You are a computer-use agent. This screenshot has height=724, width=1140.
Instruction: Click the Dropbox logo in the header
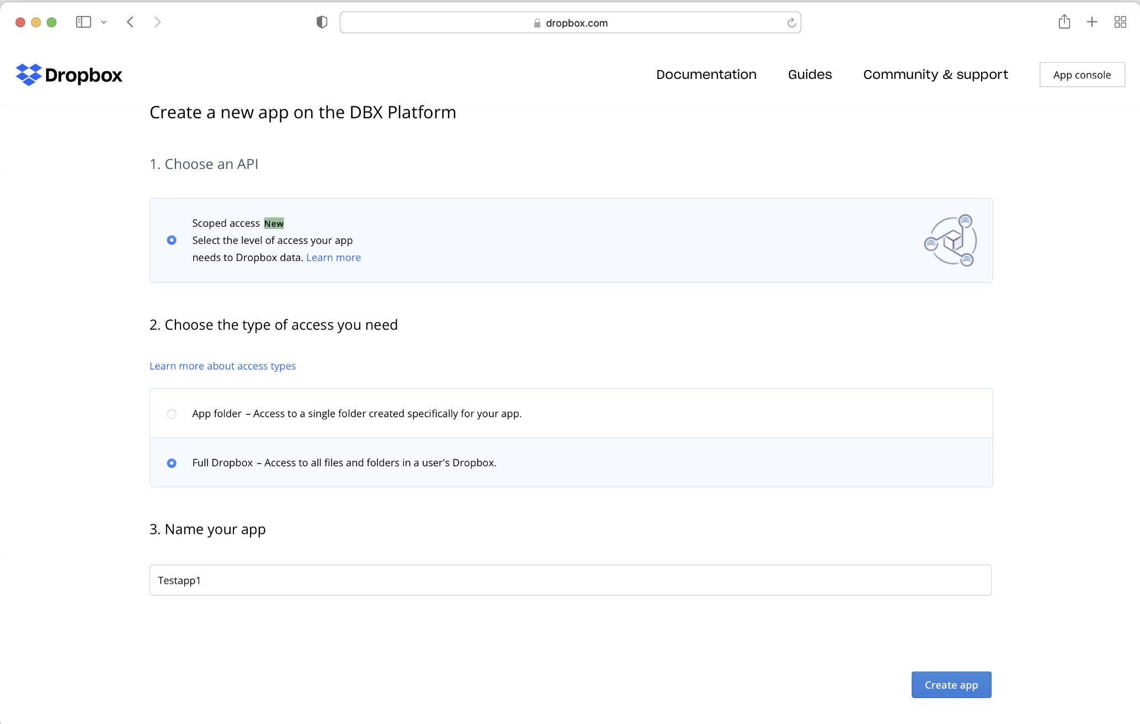69,74
